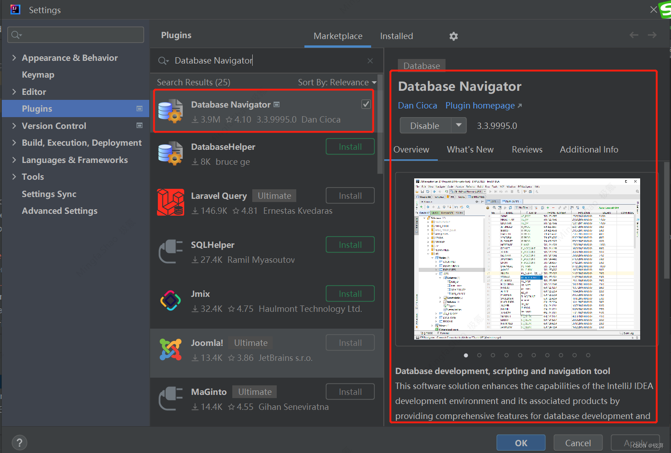Click the Database Navigator plugin icon
Viewport: 671px width, 453px height.
pyautogui.click(x=171, y=111)
